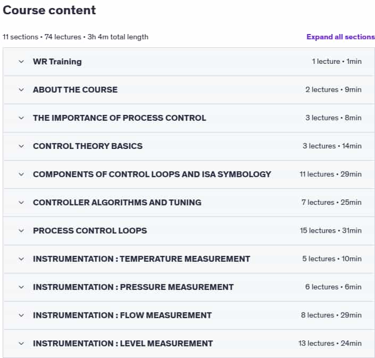Open INSTRUMENTATION : TEMPERATURE MEASUREMENT title
This screenshot has width=375, height=358.
[x=141, y=259]
